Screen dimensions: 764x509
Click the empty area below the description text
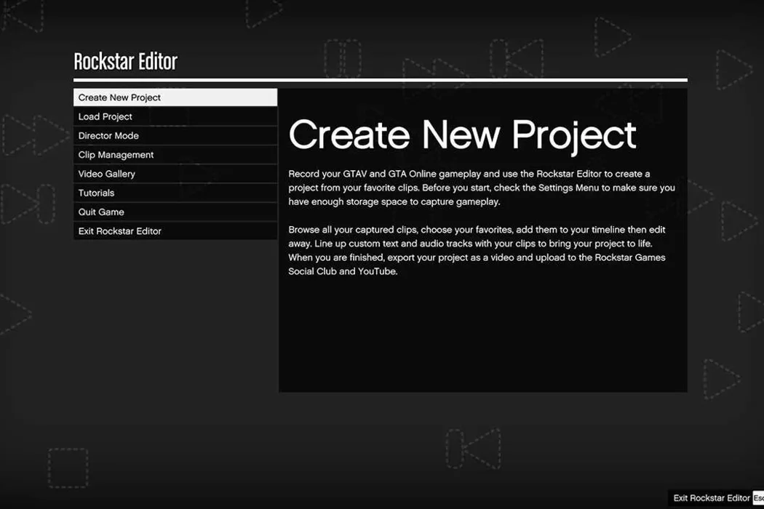click(482, 334)
